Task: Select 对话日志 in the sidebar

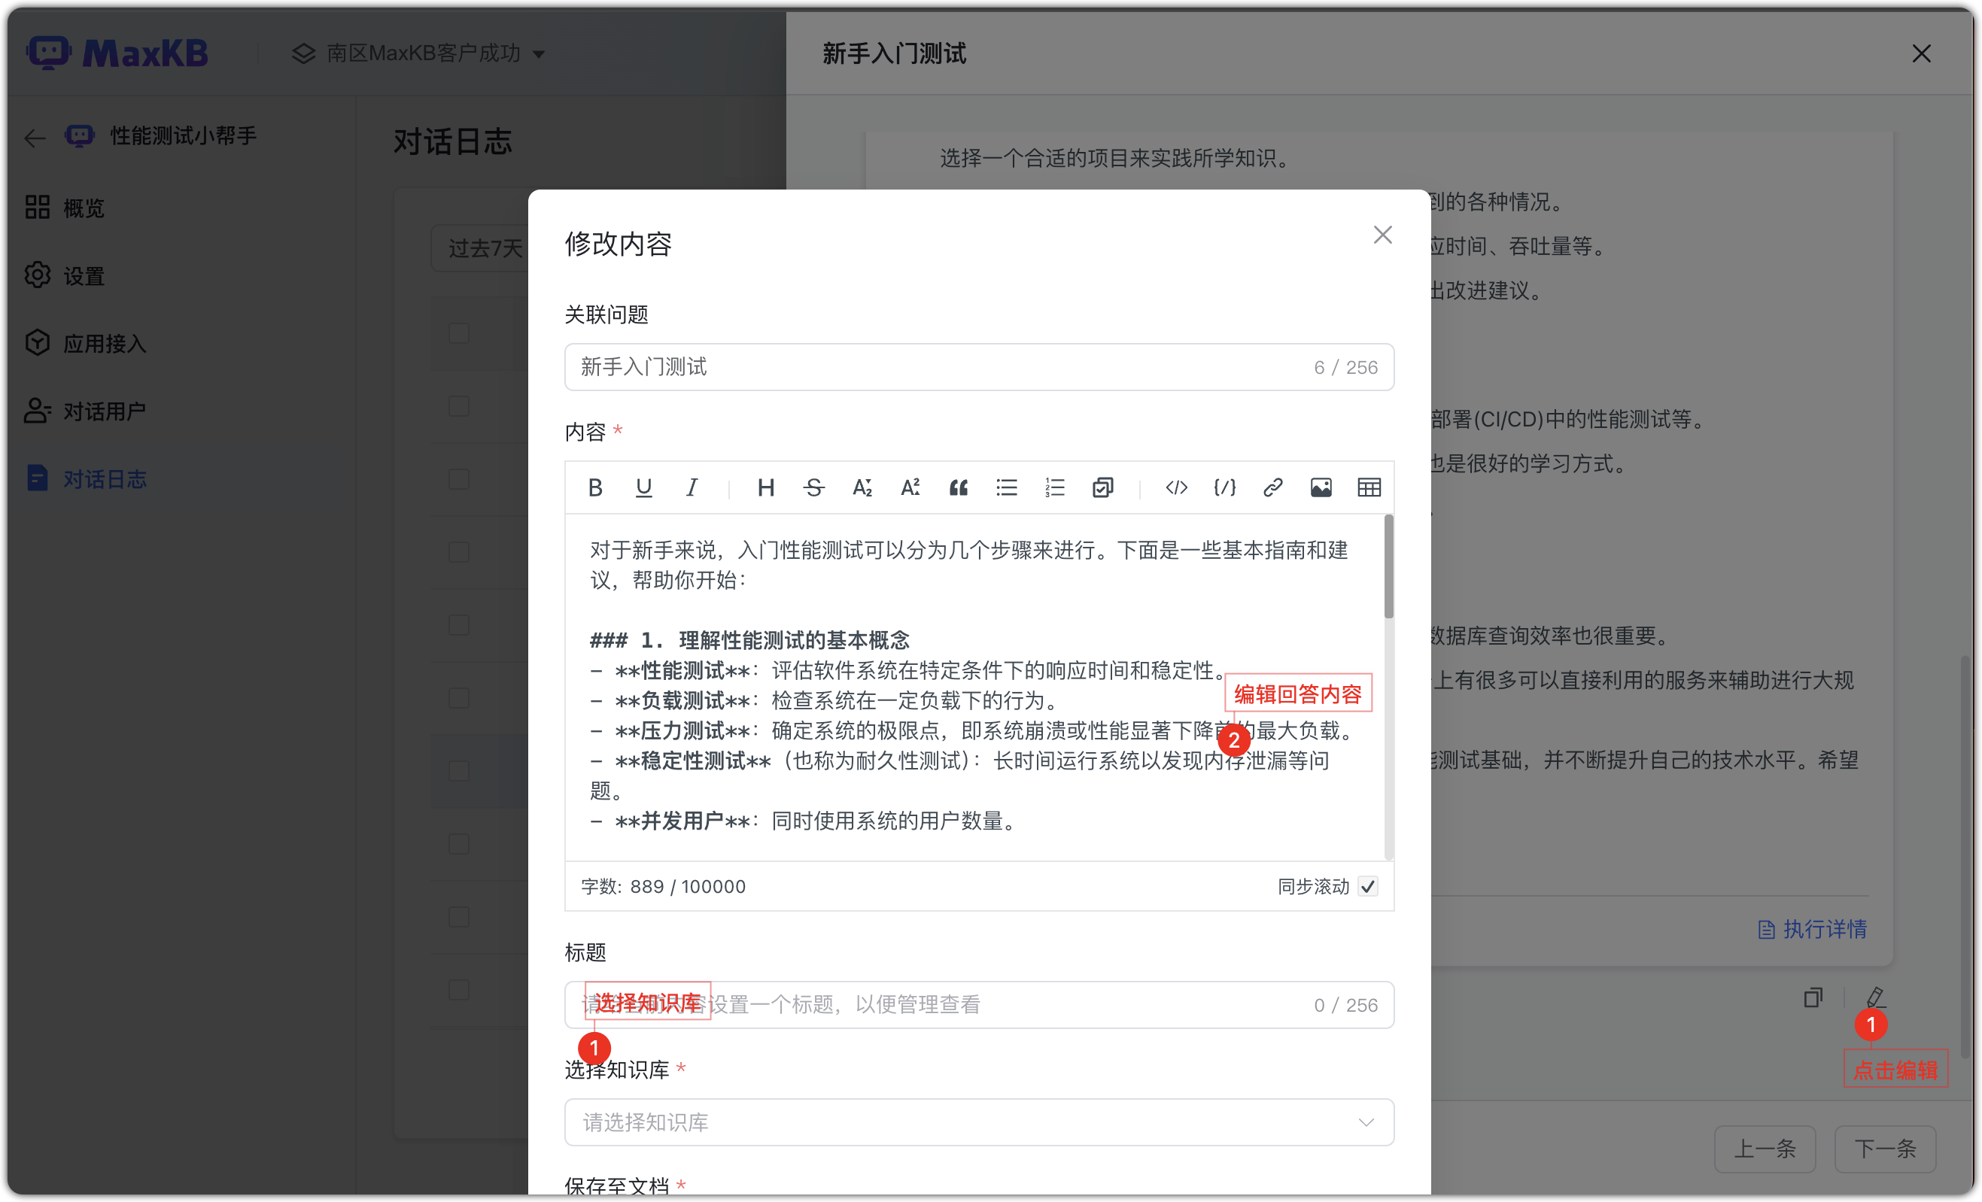Action: 85,478
